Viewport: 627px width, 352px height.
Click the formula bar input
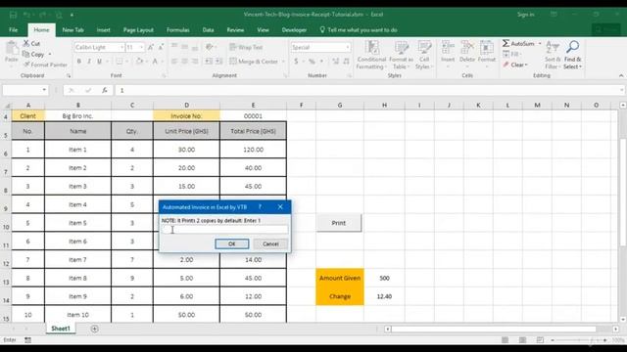369,90
